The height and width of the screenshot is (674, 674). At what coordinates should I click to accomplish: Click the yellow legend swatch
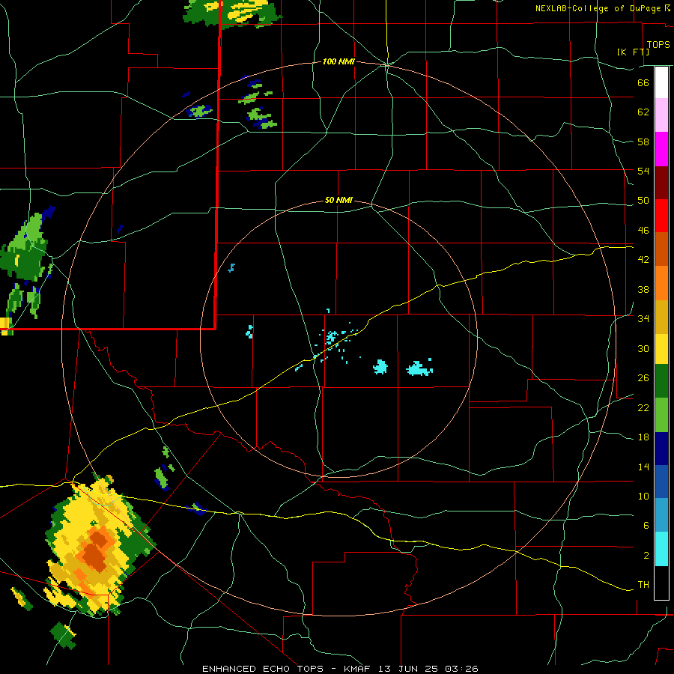pos(661,348)
